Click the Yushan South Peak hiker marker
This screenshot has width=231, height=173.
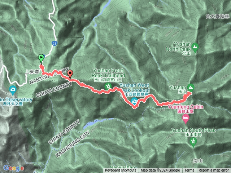pos(193,142)
